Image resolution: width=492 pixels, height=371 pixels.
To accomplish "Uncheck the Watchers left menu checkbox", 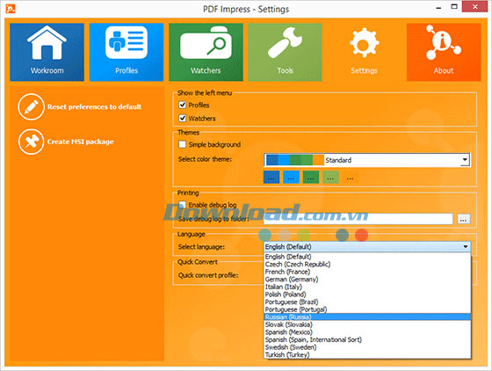I will coord(183,118).
